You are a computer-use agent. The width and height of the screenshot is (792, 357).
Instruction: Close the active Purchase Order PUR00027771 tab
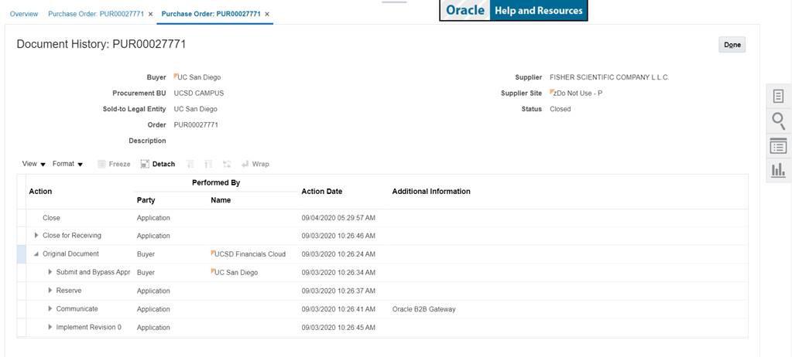(267, 14)
